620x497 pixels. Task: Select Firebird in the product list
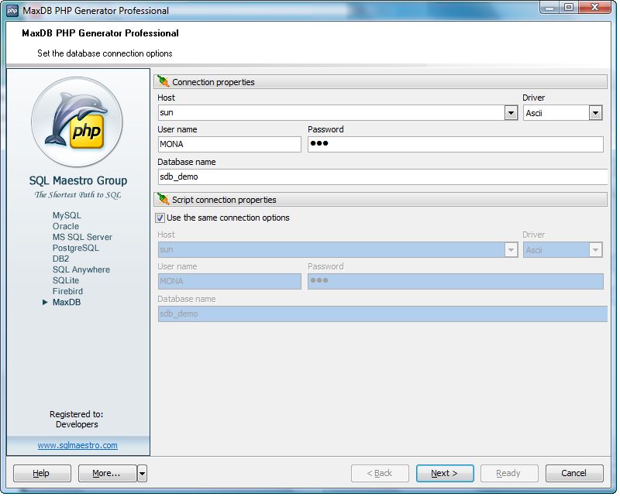click(x=68, y=293)
